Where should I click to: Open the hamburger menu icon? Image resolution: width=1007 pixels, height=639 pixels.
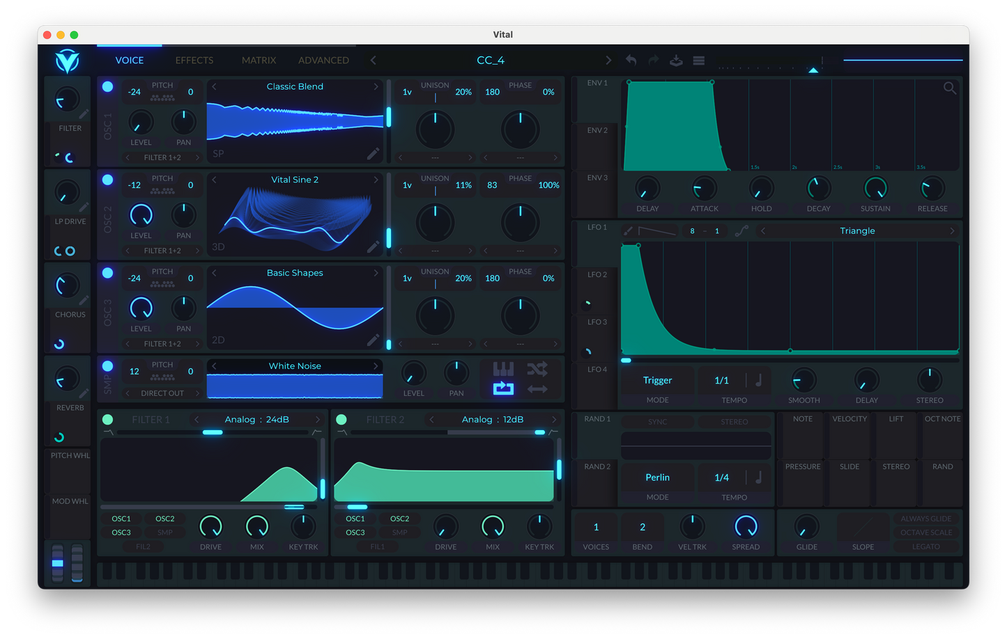coord(698,61)
